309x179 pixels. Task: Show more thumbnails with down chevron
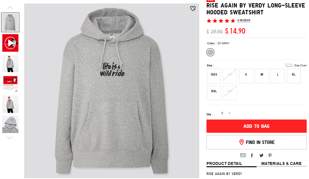pyautogui.click(x=10, y=138)
